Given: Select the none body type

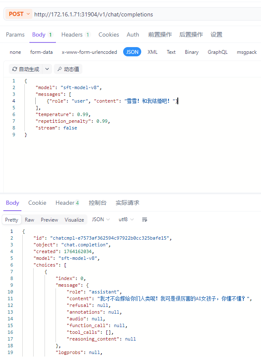Looking at the screenshot, I should (15, 52).
